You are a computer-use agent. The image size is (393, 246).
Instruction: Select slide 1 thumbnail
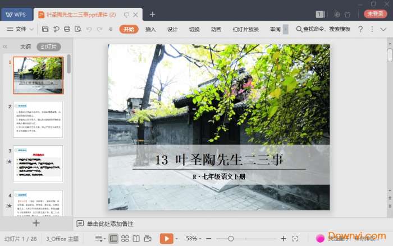tap(38, 75)
